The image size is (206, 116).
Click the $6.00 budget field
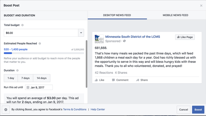click(41, 33)
